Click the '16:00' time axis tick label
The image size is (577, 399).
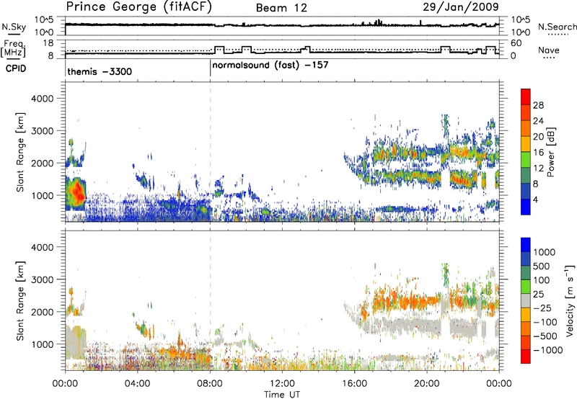click(354, 384)
